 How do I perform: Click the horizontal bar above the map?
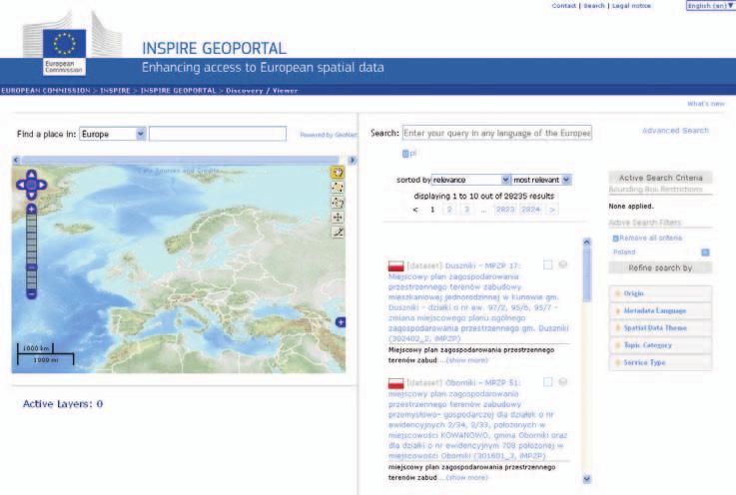180,160
